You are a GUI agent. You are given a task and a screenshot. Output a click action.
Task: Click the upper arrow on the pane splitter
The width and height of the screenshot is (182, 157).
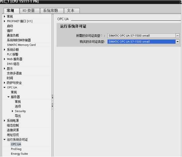(x=53, y=98)
